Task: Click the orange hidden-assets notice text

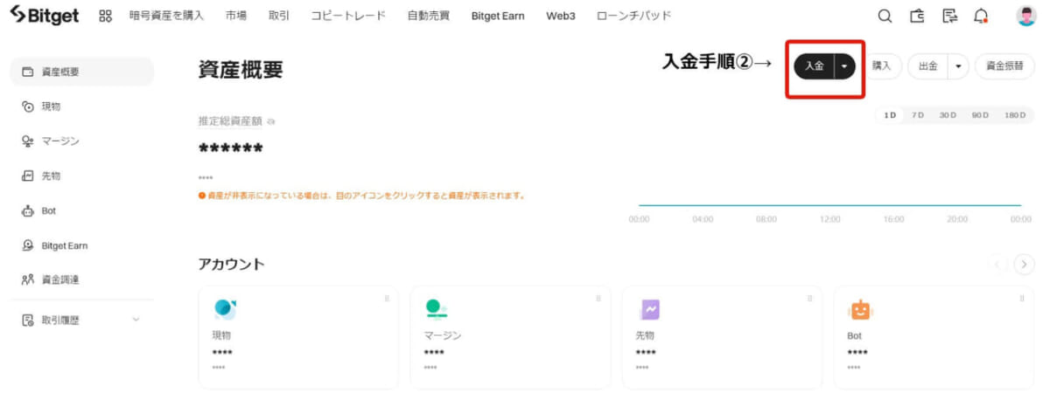Action: 366,196
